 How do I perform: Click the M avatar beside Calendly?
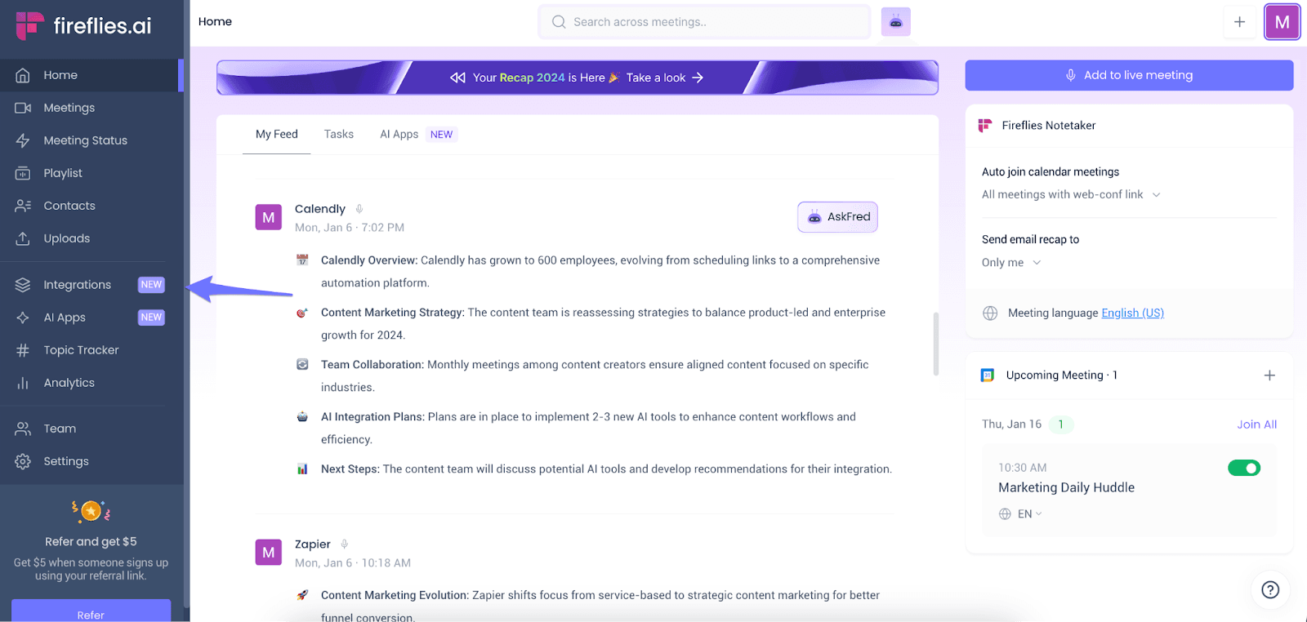[269, 217]
